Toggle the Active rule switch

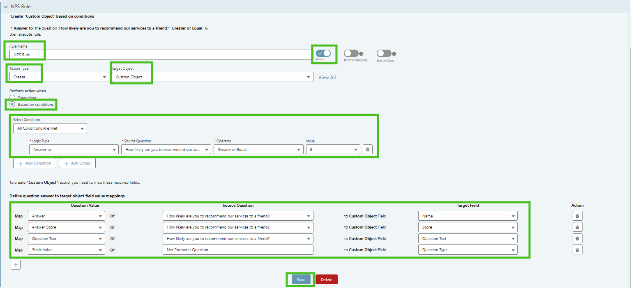coord(323,53)
